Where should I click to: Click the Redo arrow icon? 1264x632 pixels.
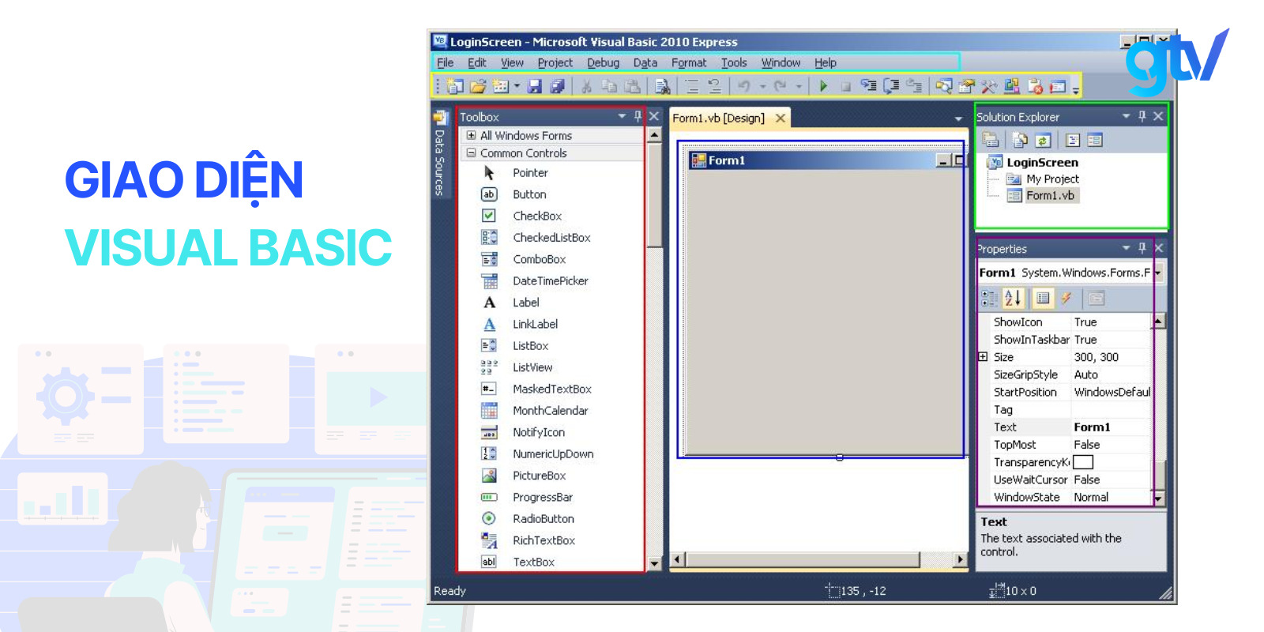780,86
